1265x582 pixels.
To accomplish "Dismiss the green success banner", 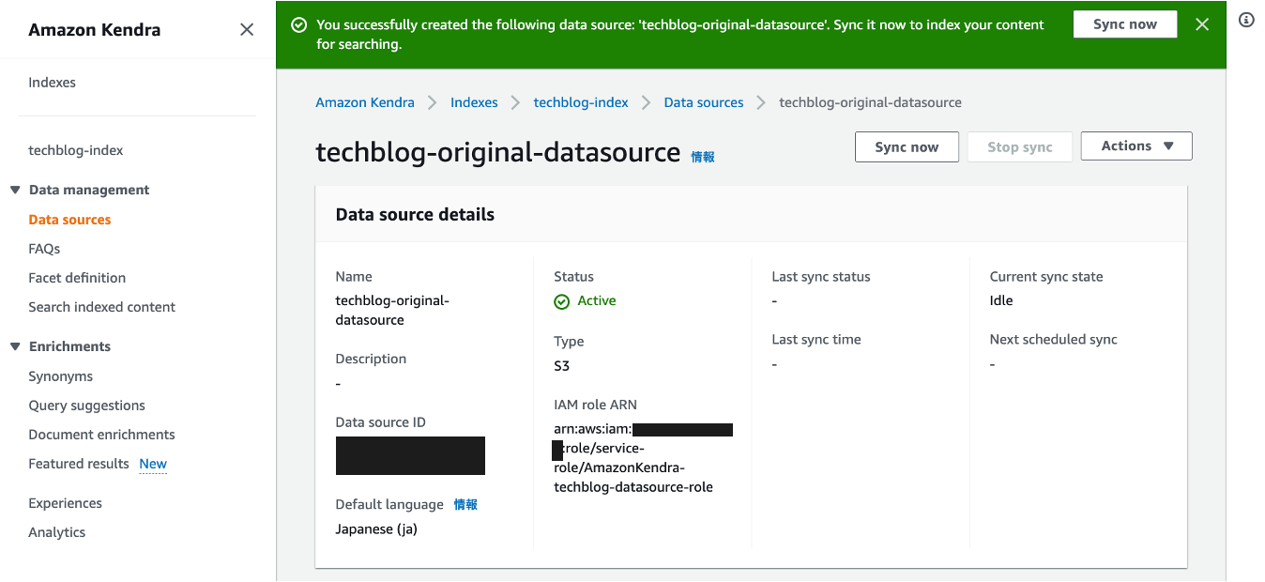I will [x=1202, y=24].
